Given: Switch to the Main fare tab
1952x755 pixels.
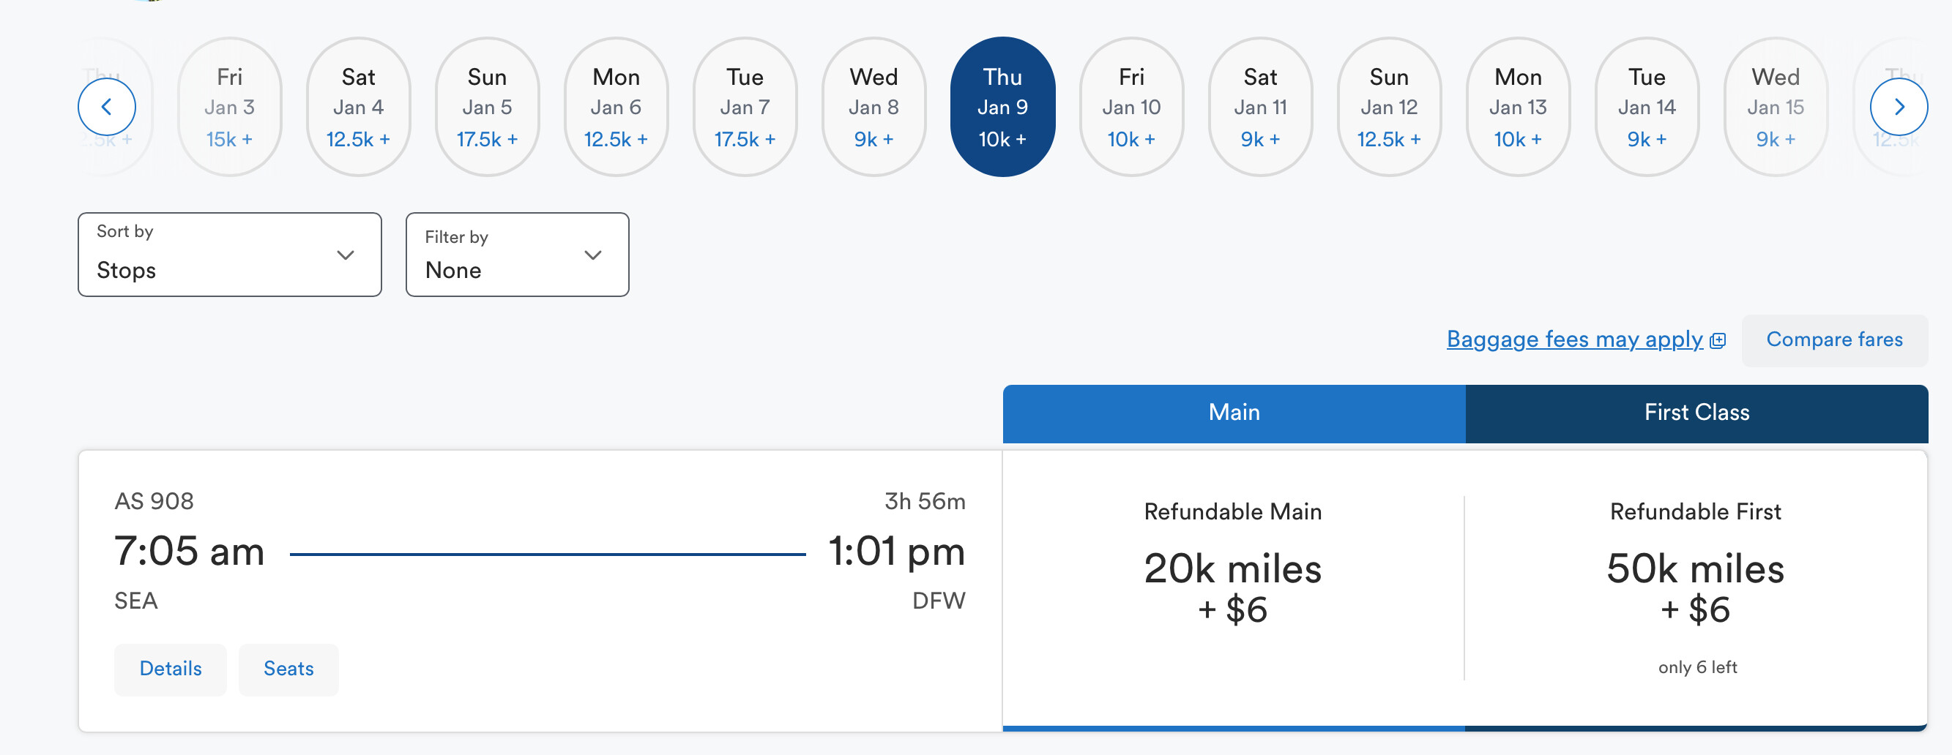Looking at the screenshot, I should 1234,413.
